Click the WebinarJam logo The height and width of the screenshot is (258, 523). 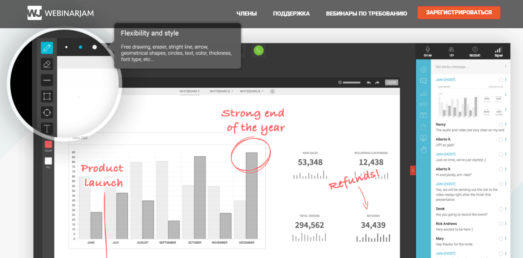(61, 13)
